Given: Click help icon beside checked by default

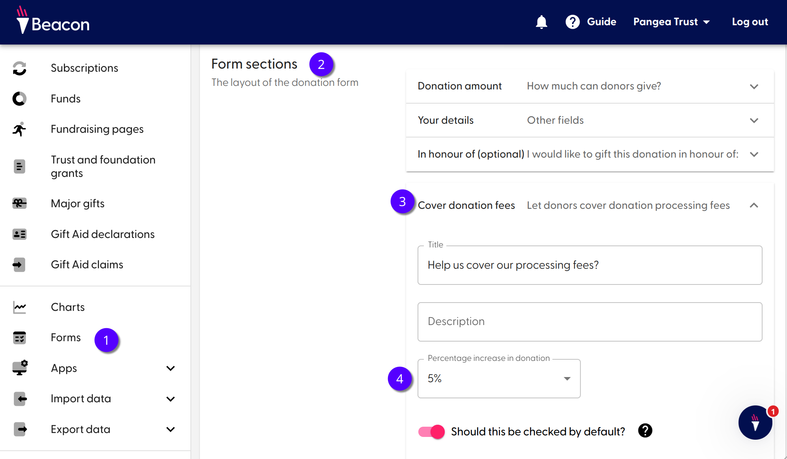Looking at the screenshot, I should click(645, 431).
